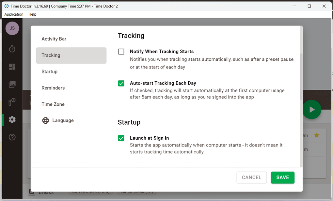
Task: Open the screenshots gallery icon
Action: tap(12, 84)
